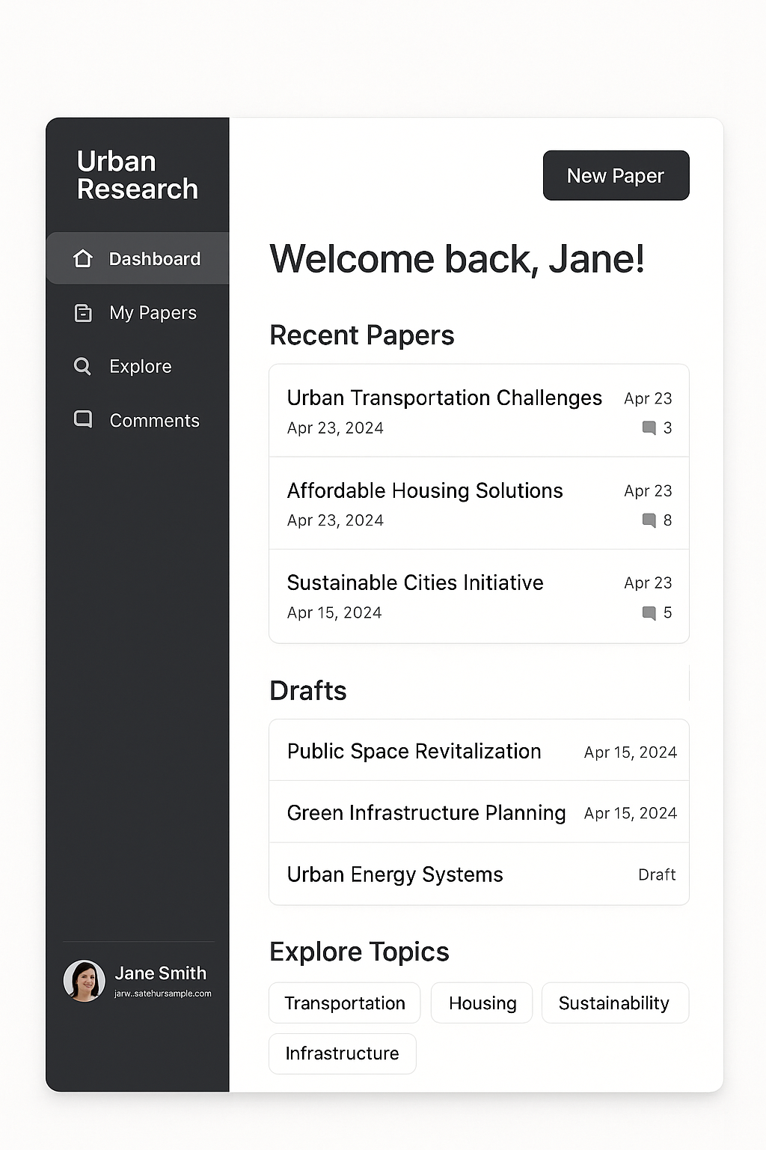Open the Affordable Housing Solutions paper
This screenshot has height=1150, width=766.
pyautogui.click(x=425, y=490)
